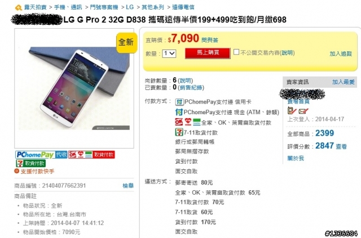
Task: Click 加入最愛 in seller info
Action: tap(344, 82)
